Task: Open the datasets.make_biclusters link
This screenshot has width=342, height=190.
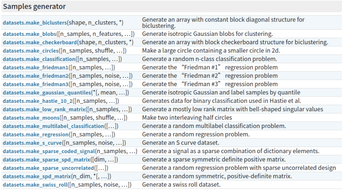Action: [x=35, y=23]
